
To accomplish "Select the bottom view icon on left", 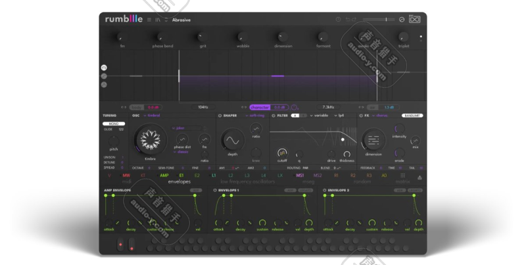I will 104,85.
